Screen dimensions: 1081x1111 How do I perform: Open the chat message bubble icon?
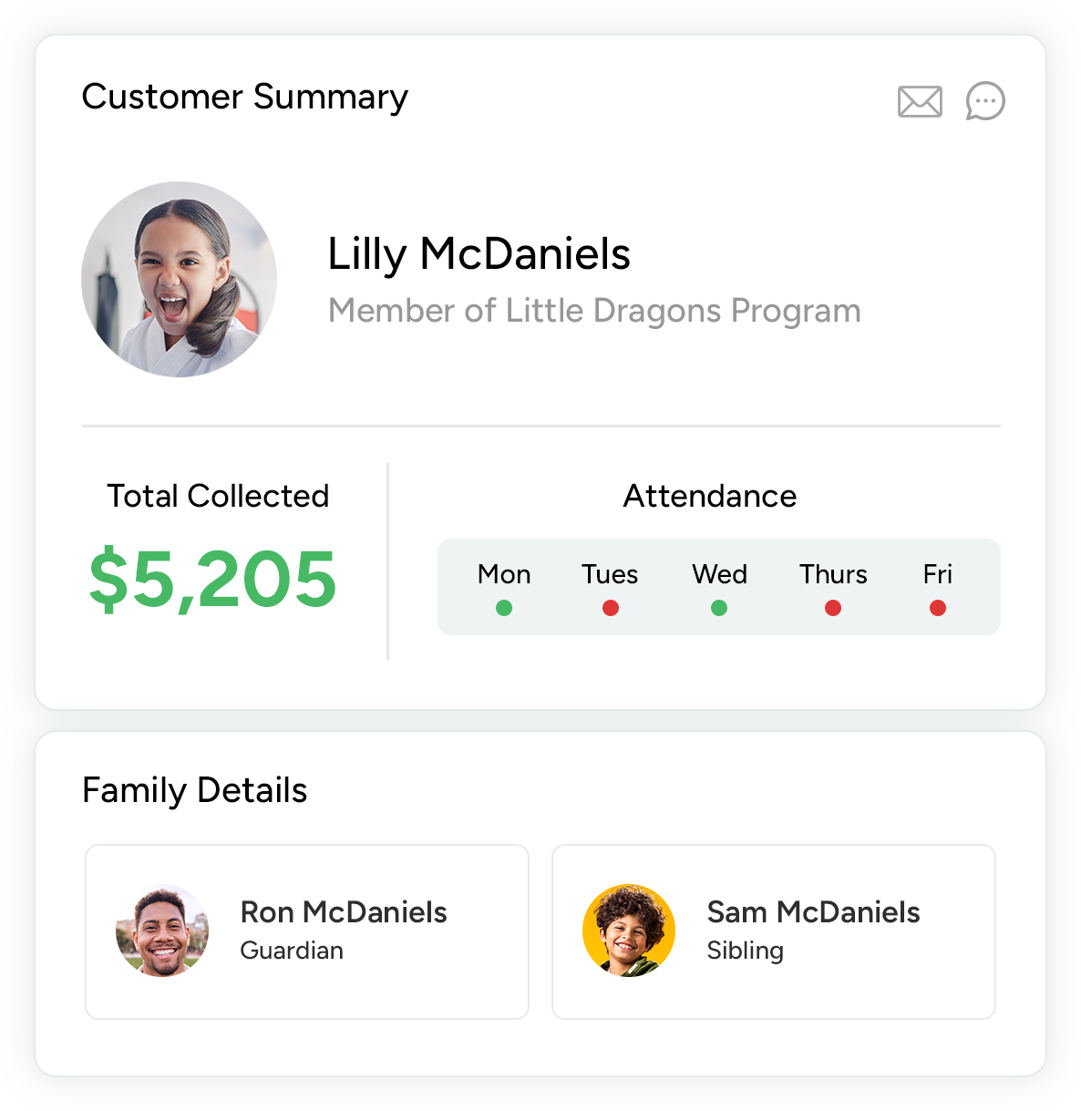pos(985,101)
